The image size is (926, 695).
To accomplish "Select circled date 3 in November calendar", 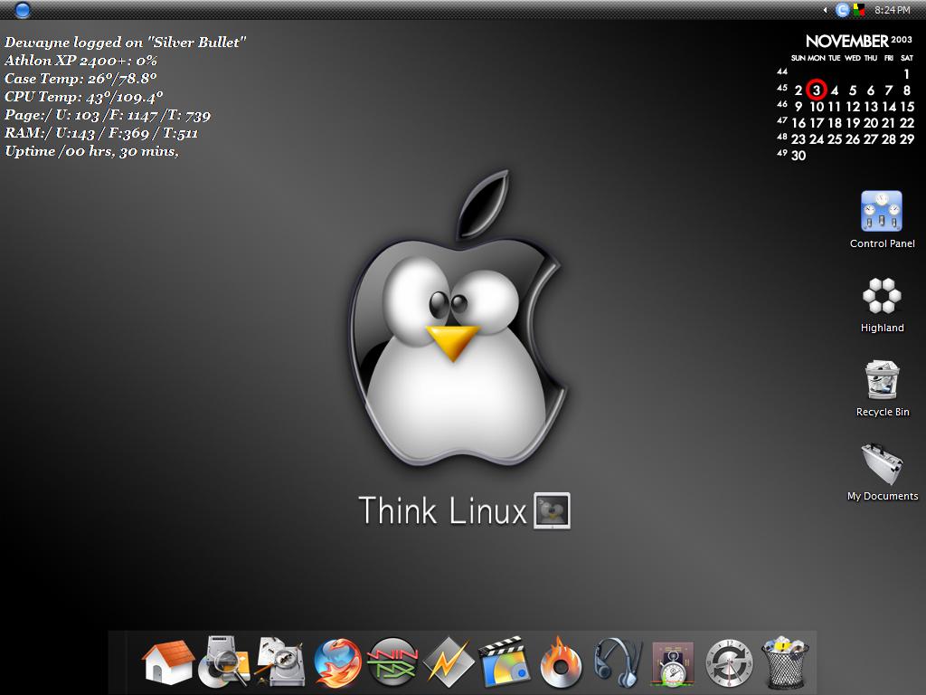I will (817, 90).
